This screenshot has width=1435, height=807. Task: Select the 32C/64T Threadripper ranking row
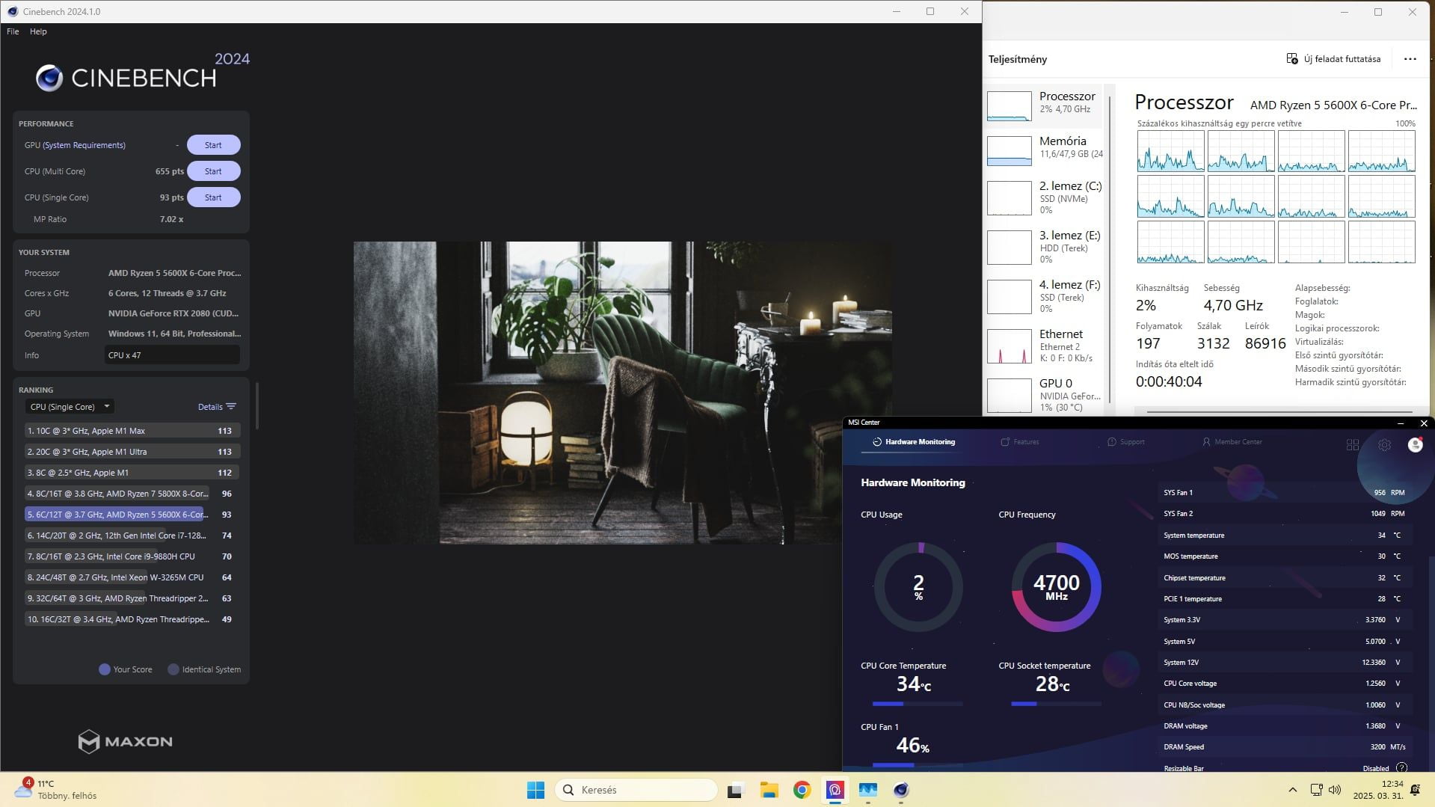132,598
